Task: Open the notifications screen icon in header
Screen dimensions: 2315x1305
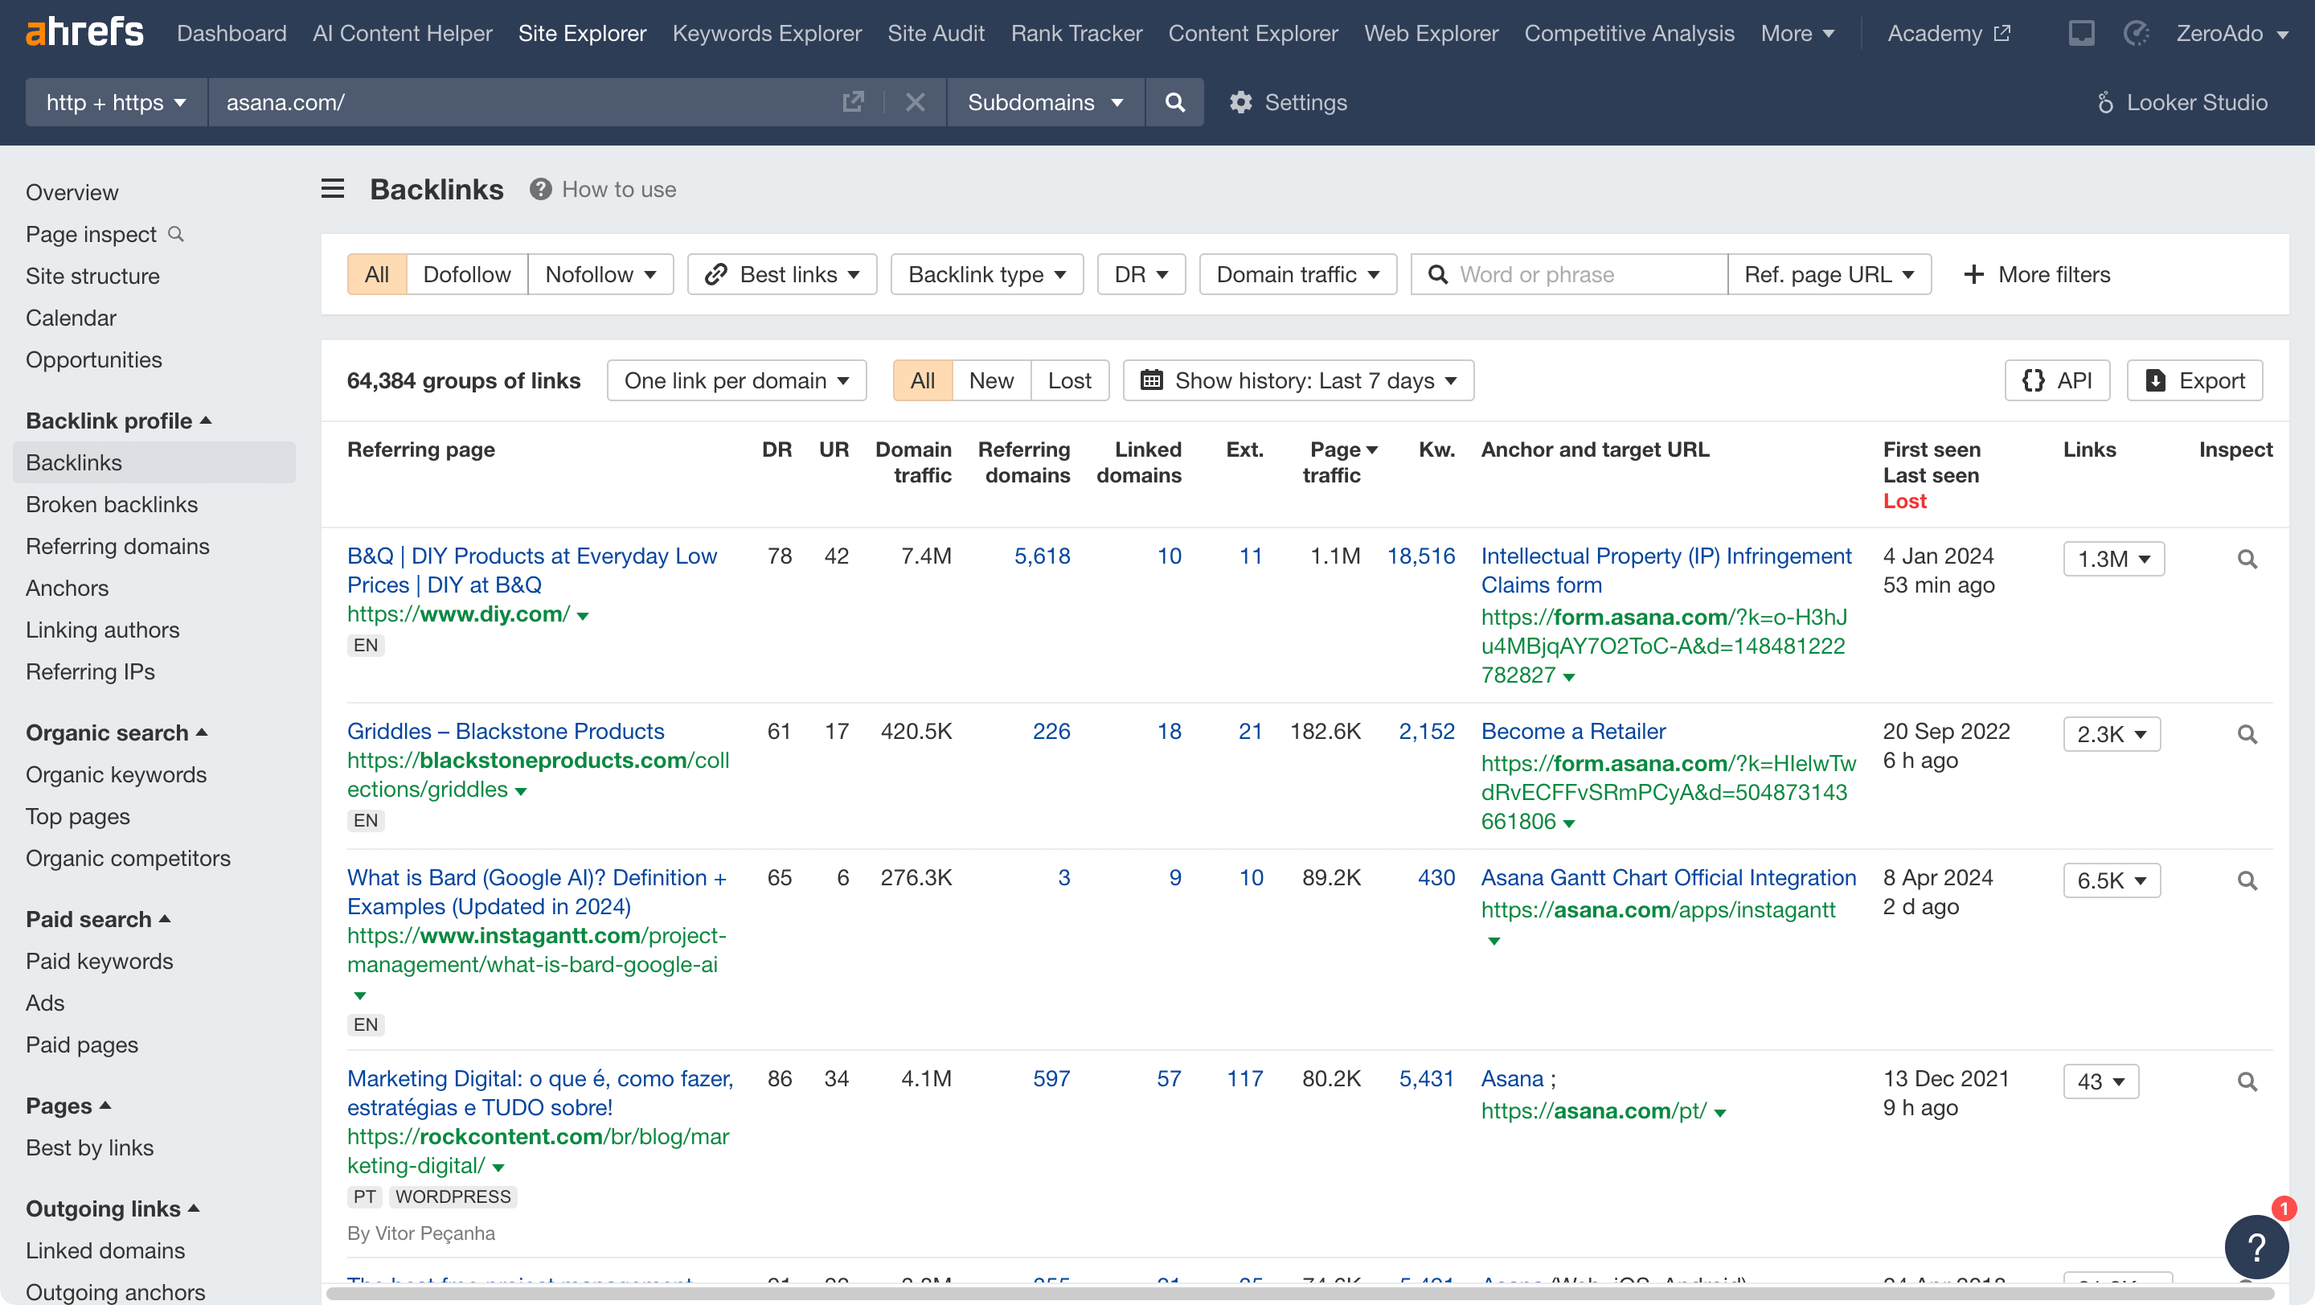Action: point(2081,33)
